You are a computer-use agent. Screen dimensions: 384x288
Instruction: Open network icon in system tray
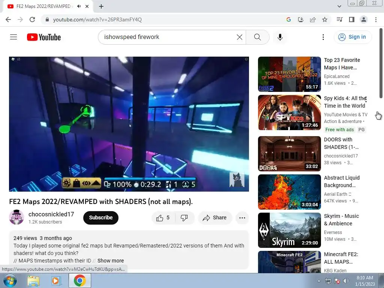point(328,281)
